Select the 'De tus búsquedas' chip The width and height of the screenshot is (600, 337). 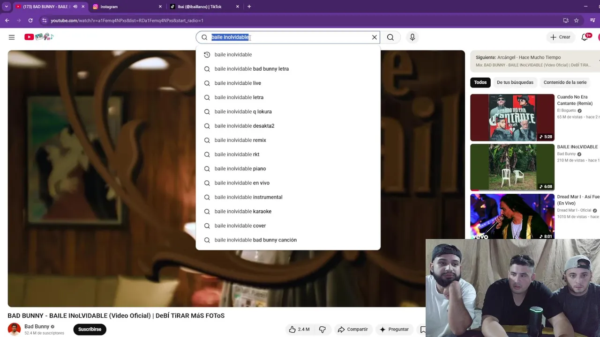515,82
